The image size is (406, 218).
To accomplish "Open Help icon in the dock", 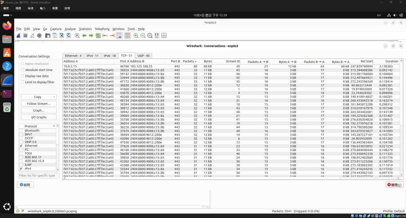I will pyautogui.click(x=7, y=66).
